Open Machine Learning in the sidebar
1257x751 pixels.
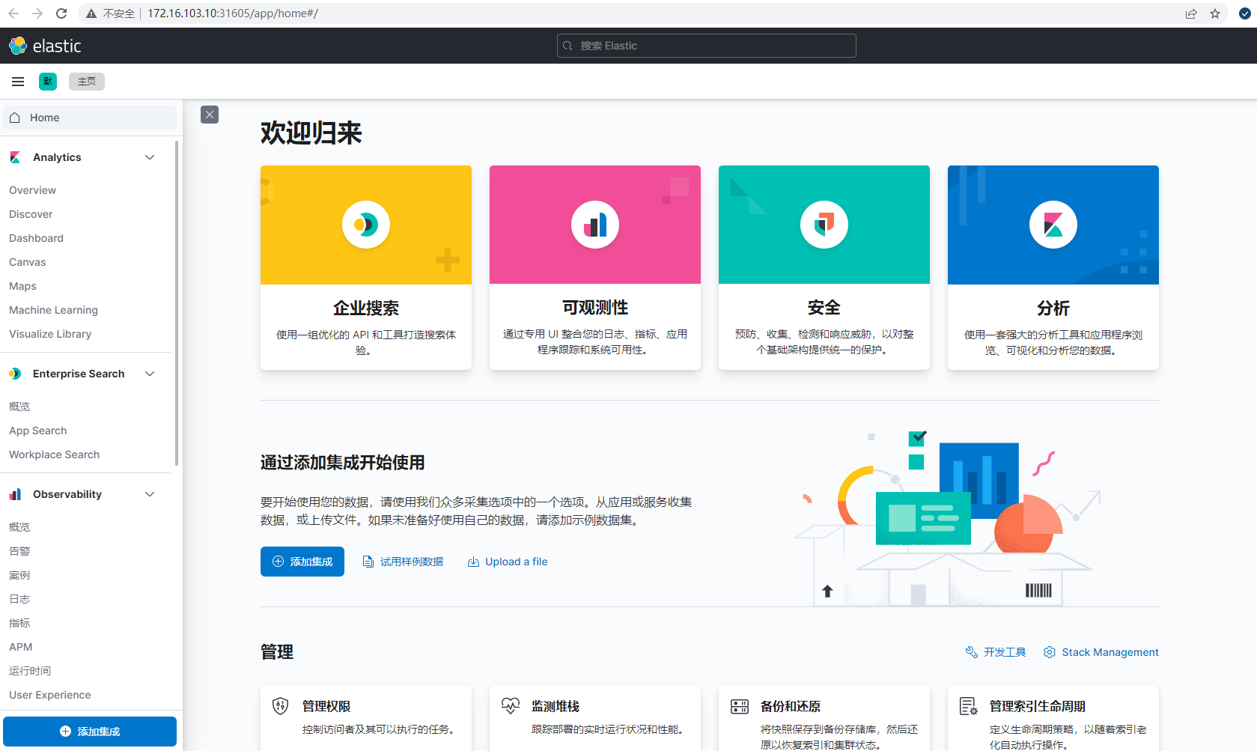(x=53, y=310)
